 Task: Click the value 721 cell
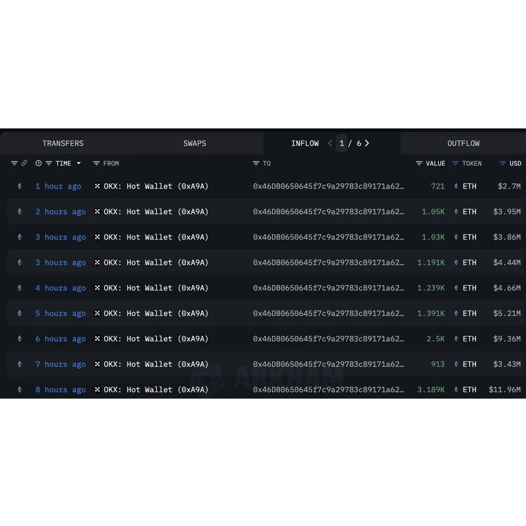[x=438, y=186]
